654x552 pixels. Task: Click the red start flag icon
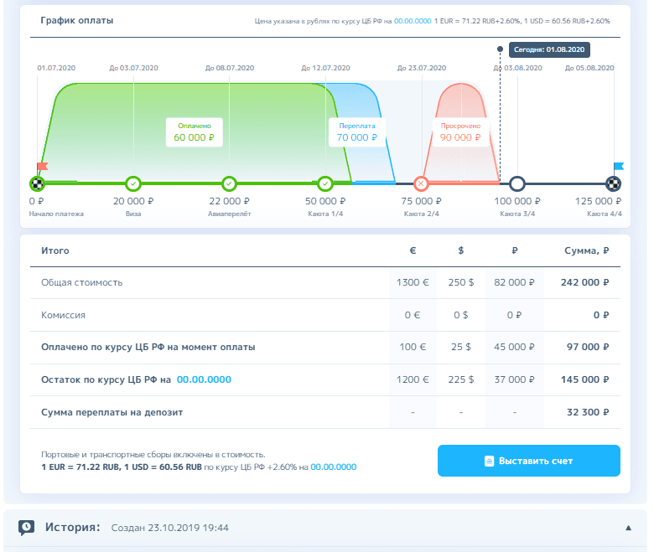(43, 168)
